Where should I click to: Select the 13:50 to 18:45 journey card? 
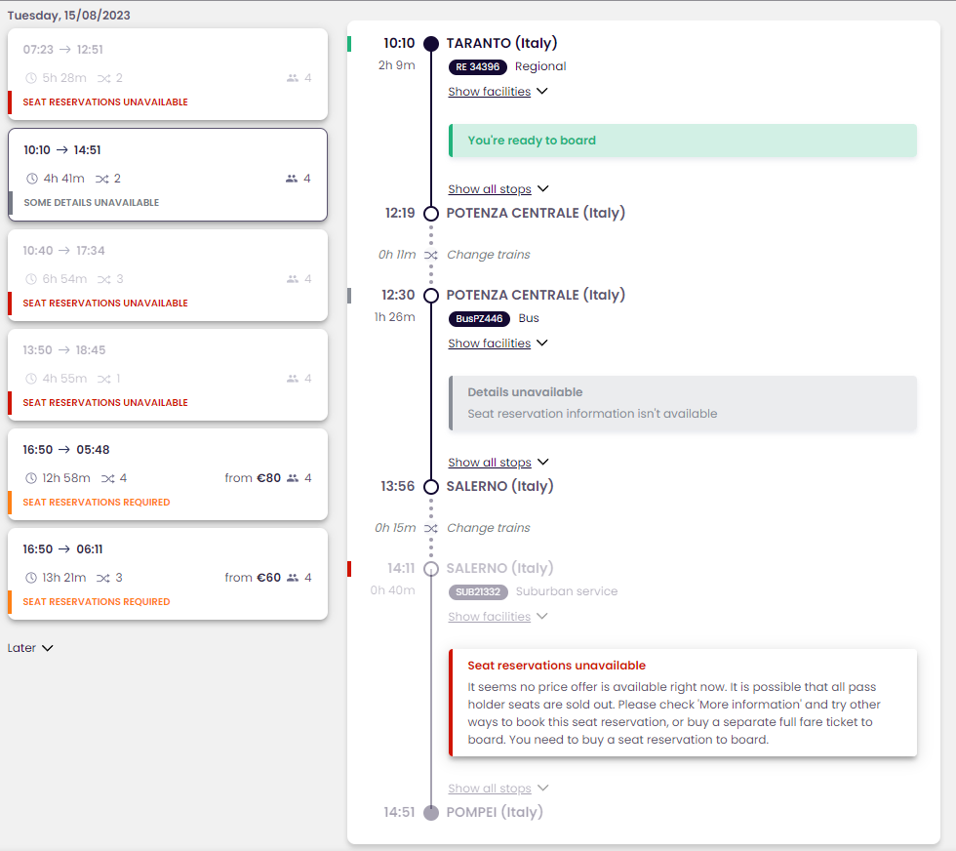pyautogui.click(x=168, y=375)
